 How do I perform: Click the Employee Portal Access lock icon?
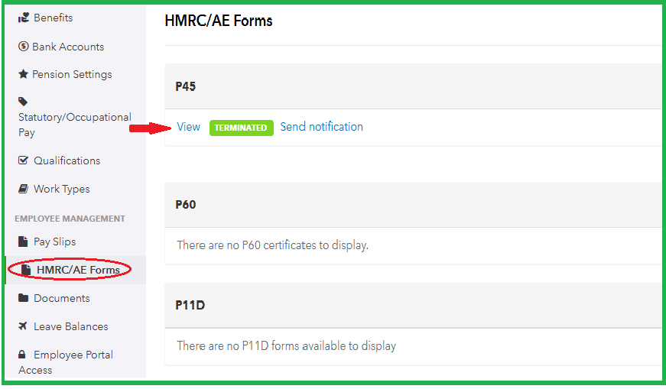[x=23, y=355]
